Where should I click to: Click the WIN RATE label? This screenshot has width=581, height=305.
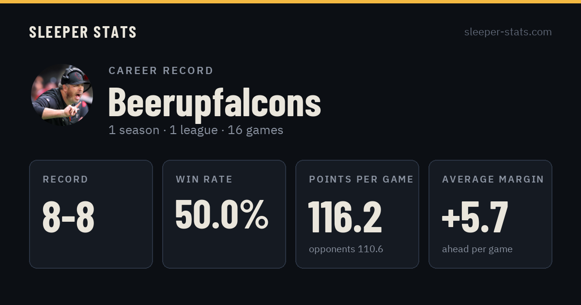(204, 180)
